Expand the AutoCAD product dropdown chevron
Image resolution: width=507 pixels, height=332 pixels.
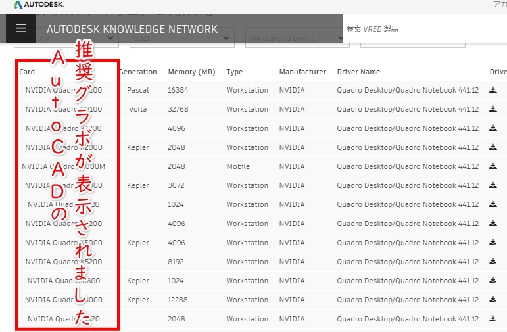coord(110,38)
